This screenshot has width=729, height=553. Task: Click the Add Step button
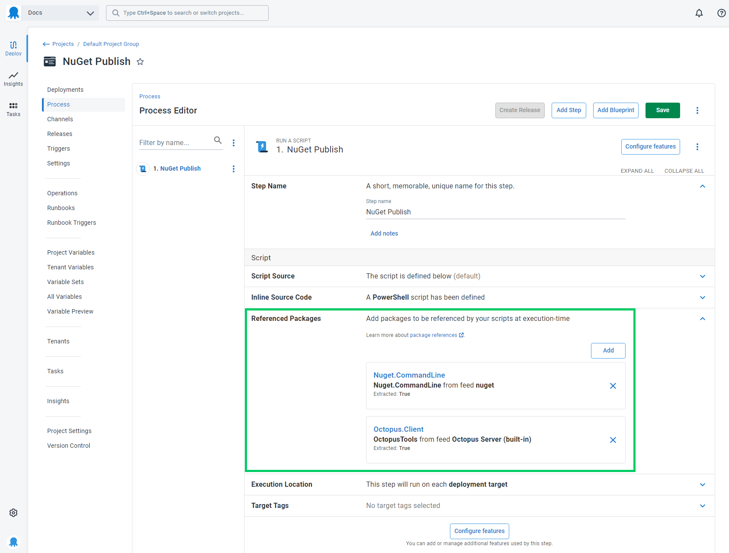point(568,110)
